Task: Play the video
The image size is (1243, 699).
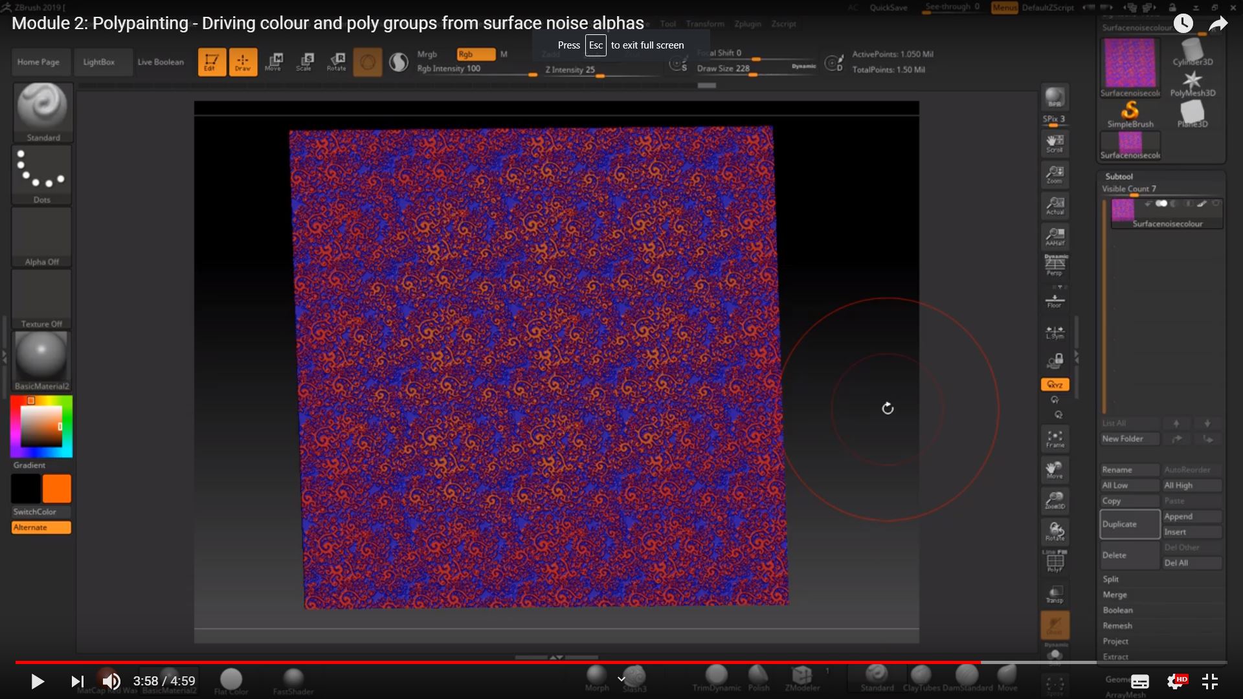Action: pyautogui.click(x=37, y=682)
